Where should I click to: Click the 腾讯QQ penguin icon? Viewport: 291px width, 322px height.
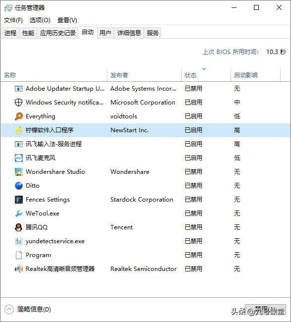(x=19, y=227)
